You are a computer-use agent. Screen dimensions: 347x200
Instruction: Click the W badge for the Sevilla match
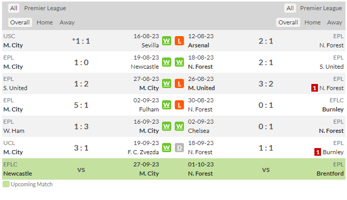[167, 41]
